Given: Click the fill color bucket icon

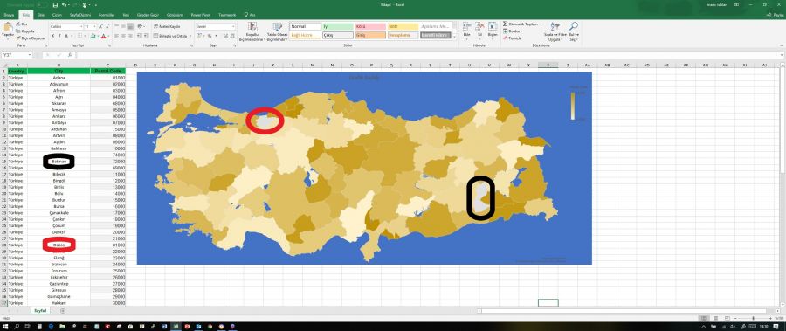Looking at the screenshot, I should (93, 36).
